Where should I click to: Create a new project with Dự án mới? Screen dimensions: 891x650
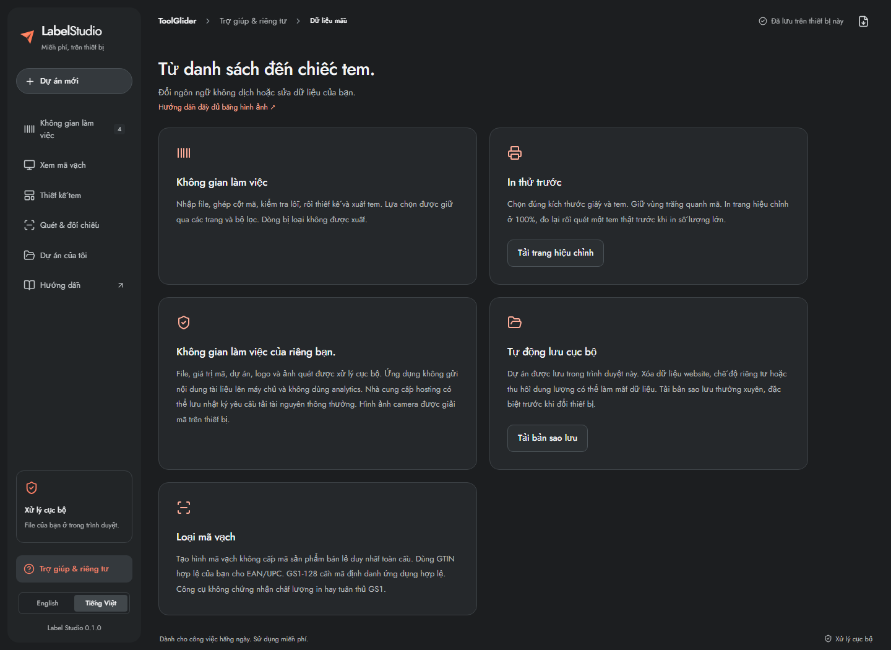pyautogui.click(x=74, y=81)
